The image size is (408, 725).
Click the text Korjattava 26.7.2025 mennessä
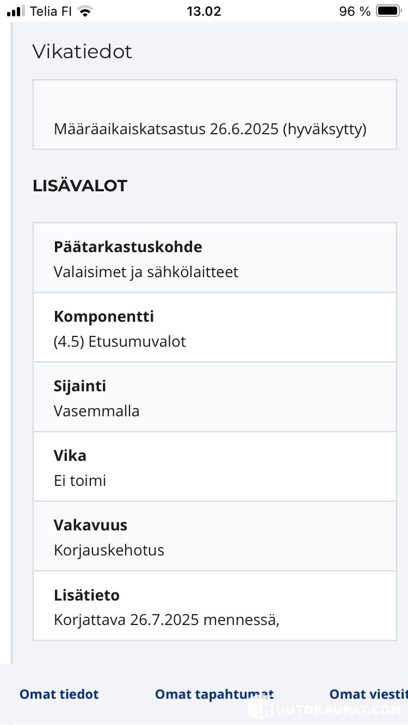click(x=166, y=620)
